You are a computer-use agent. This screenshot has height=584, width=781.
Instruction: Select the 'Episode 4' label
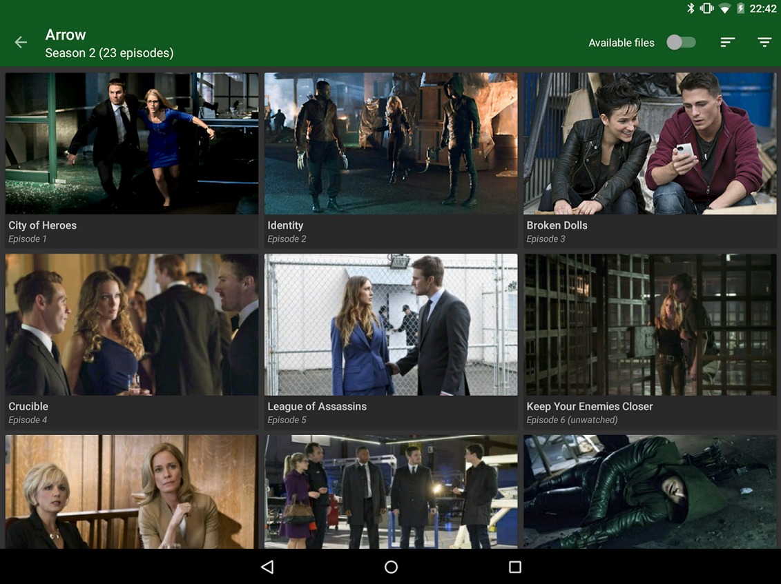coord(28,420)
